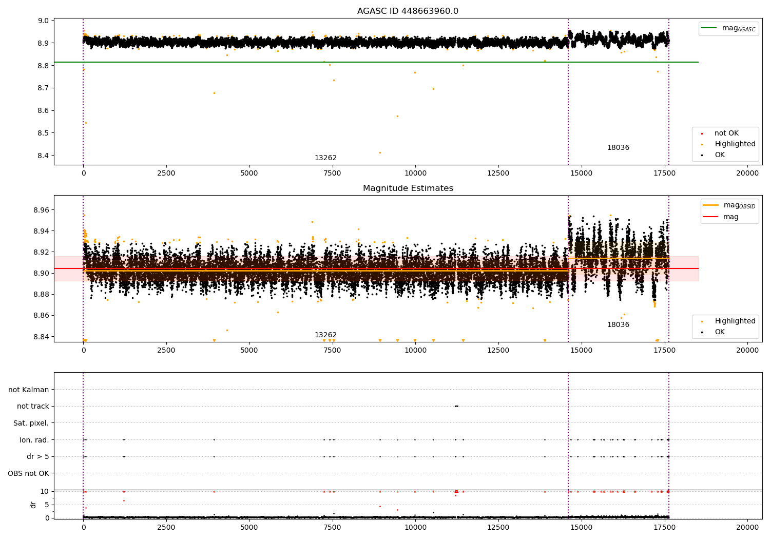Click the 'dr > 5' row label

tap(38, 456)
